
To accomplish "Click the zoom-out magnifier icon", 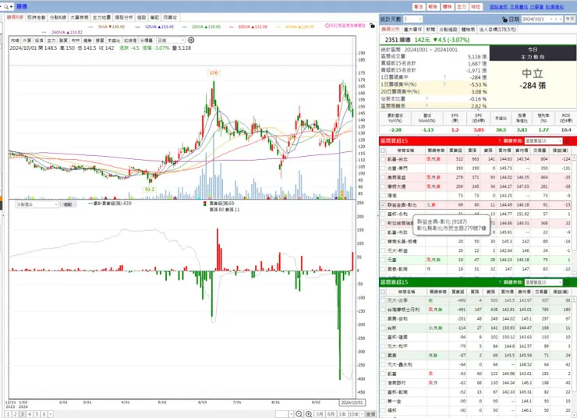I will point(299,414).
